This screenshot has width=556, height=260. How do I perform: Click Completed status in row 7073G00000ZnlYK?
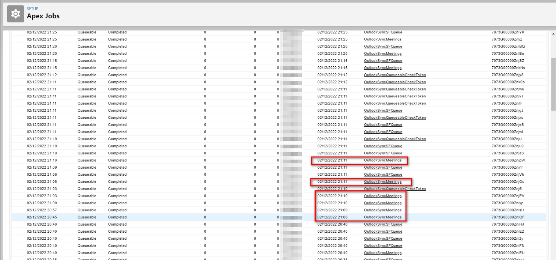click(117, 32)
